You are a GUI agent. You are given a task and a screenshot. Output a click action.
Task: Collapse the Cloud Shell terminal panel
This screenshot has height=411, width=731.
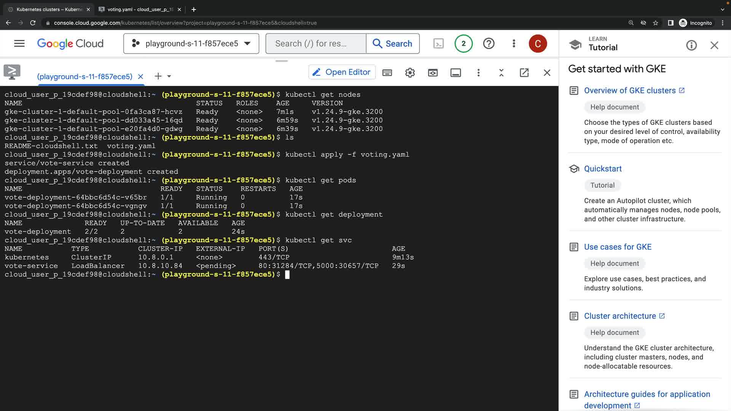[x=501, y=73]
